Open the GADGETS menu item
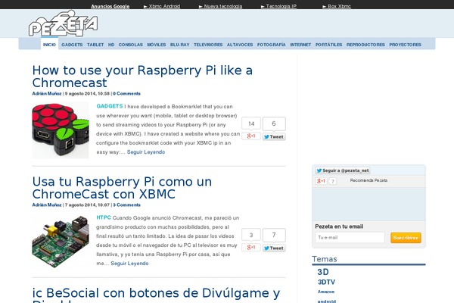The height and width of the screenshot is (303, 454). pyautogui.click(x=72, y=45)
